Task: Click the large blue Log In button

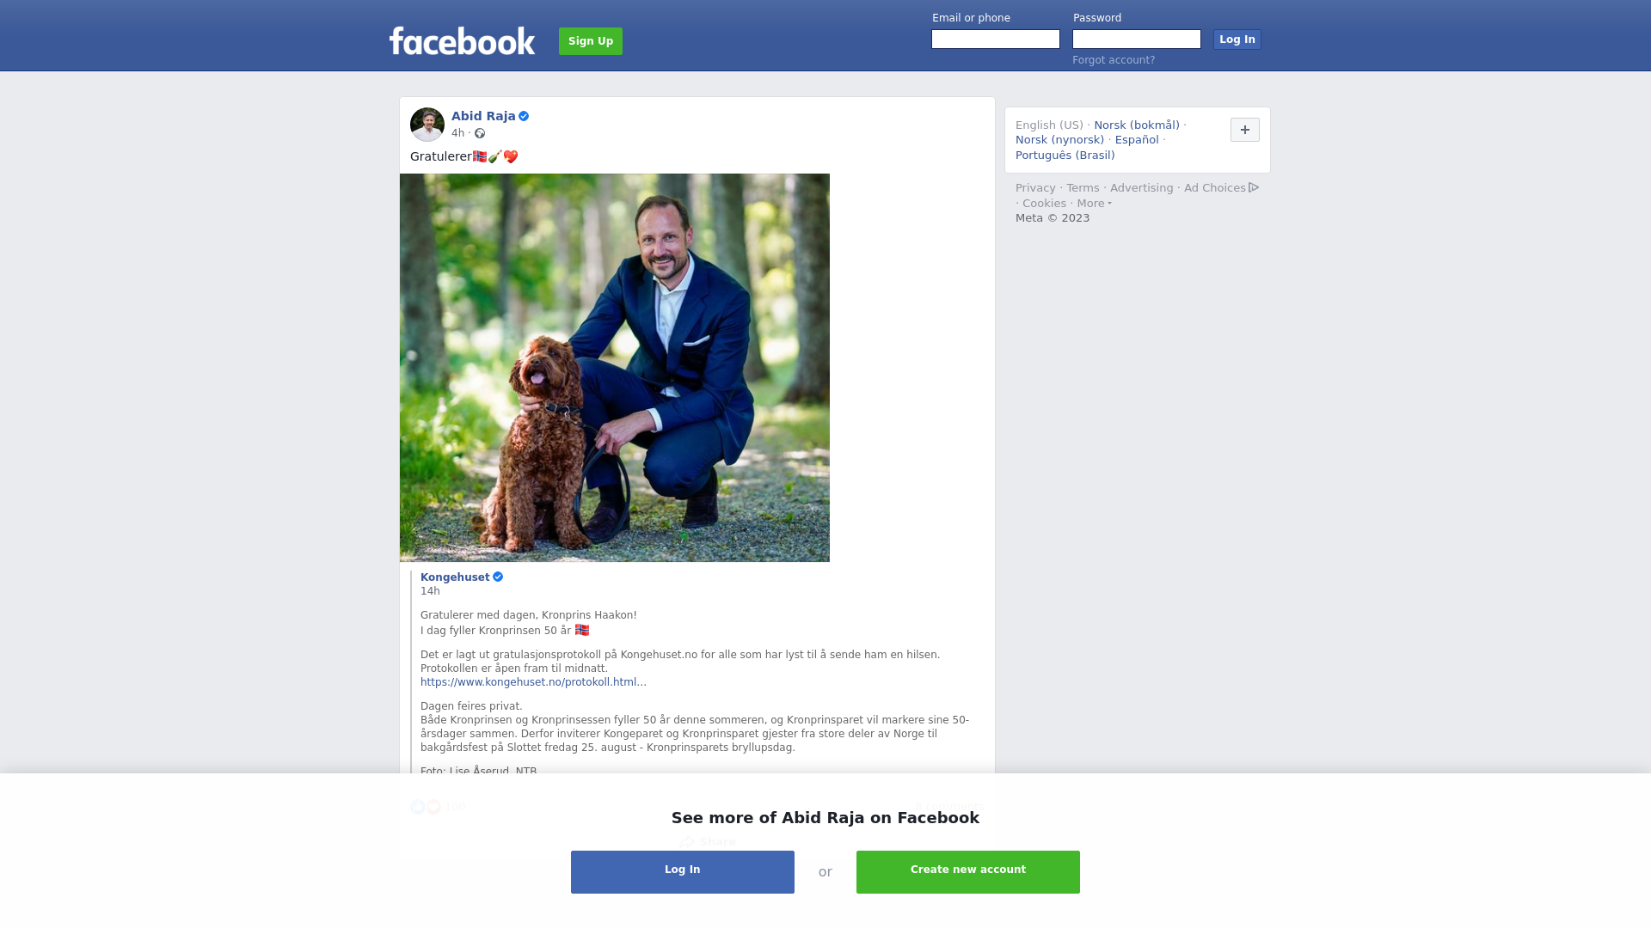Action: (683, 872)
